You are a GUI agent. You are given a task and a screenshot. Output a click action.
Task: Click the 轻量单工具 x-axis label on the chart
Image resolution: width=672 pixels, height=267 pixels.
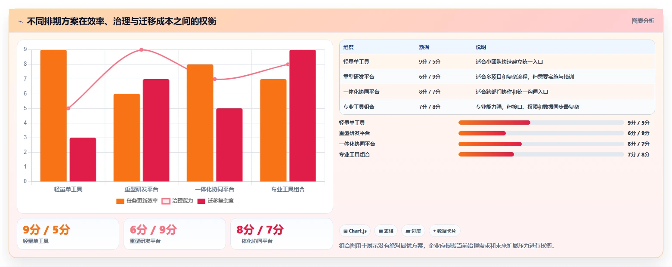(68, 189)
